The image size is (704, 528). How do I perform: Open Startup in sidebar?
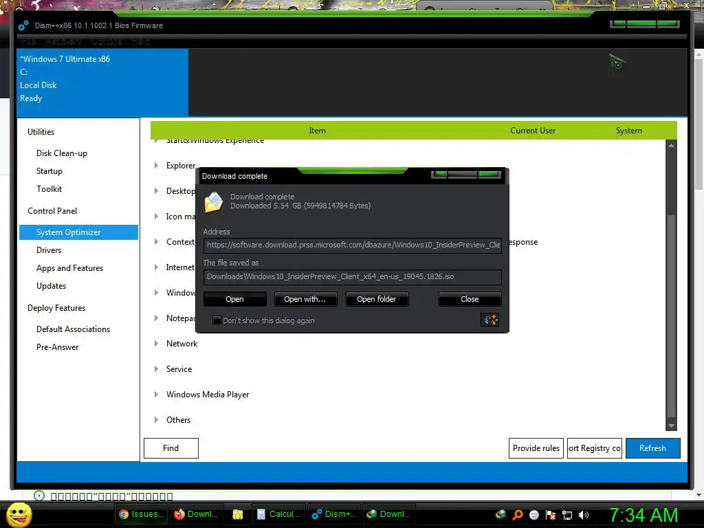[49, 171]
